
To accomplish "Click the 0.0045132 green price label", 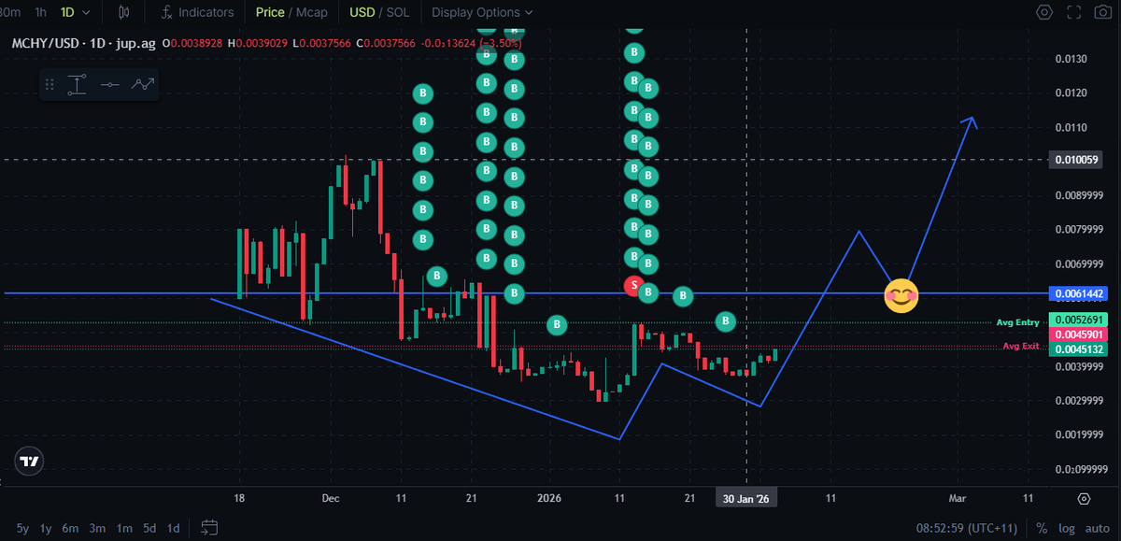I will click(x=1080, y=349).
